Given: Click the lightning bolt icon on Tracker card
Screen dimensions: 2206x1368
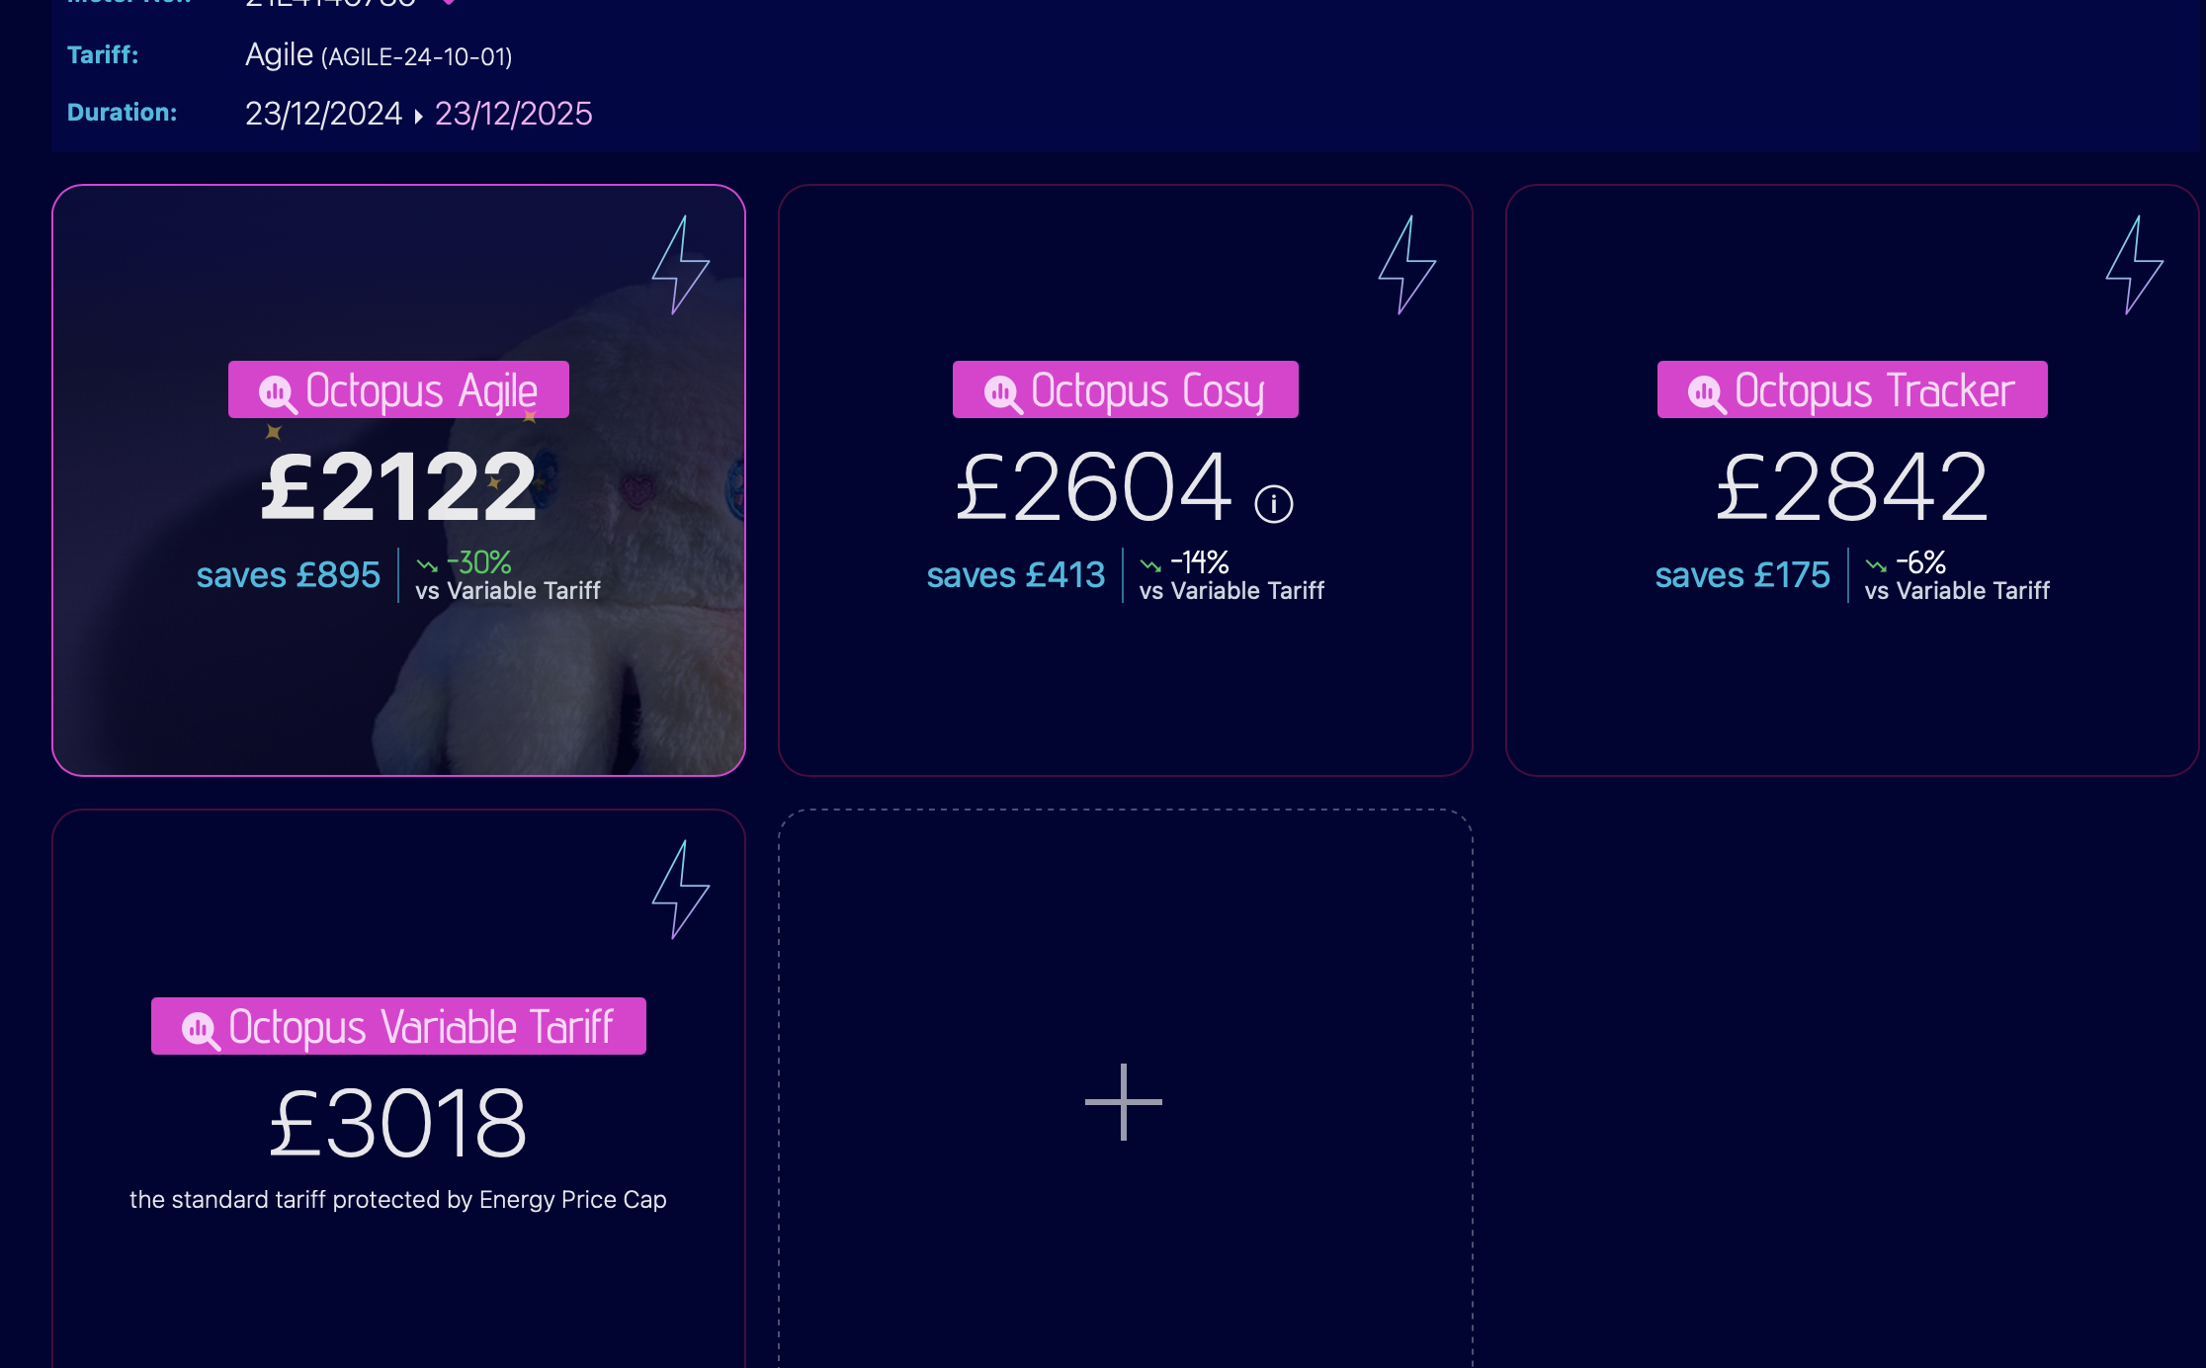Looking at the screenshot, I should point(2135,265).
